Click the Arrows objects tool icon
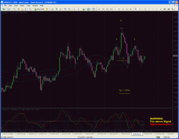Viewport: 179px width, 139px height. pos(173,9)
